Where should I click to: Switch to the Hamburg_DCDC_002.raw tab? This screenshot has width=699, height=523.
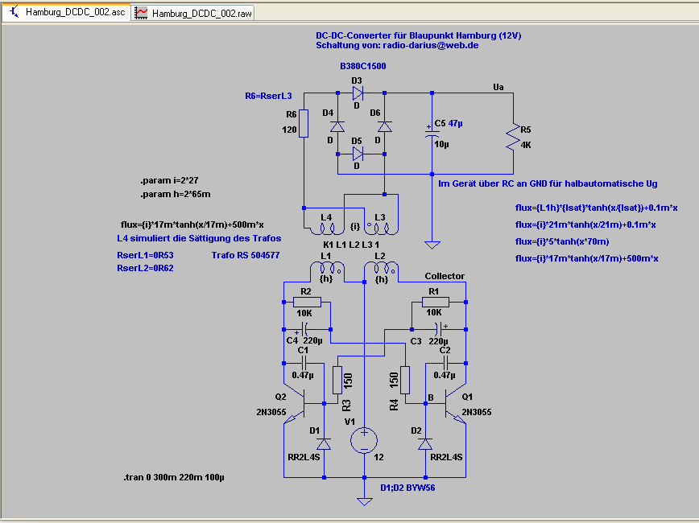coord(193,13)
